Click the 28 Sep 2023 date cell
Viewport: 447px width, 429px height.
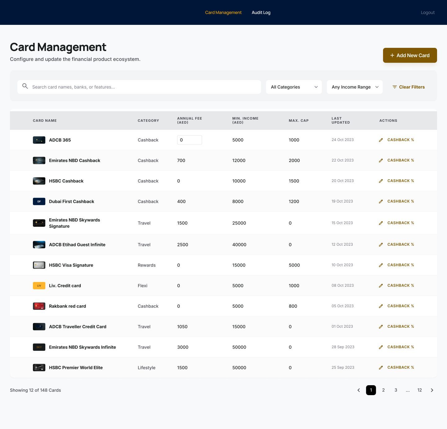click(343, 347)
